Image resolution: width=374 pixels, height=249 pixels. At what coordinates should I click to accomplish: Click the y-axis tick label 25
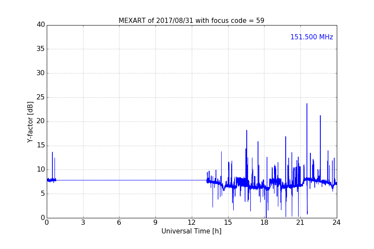[x=41, y=97]
